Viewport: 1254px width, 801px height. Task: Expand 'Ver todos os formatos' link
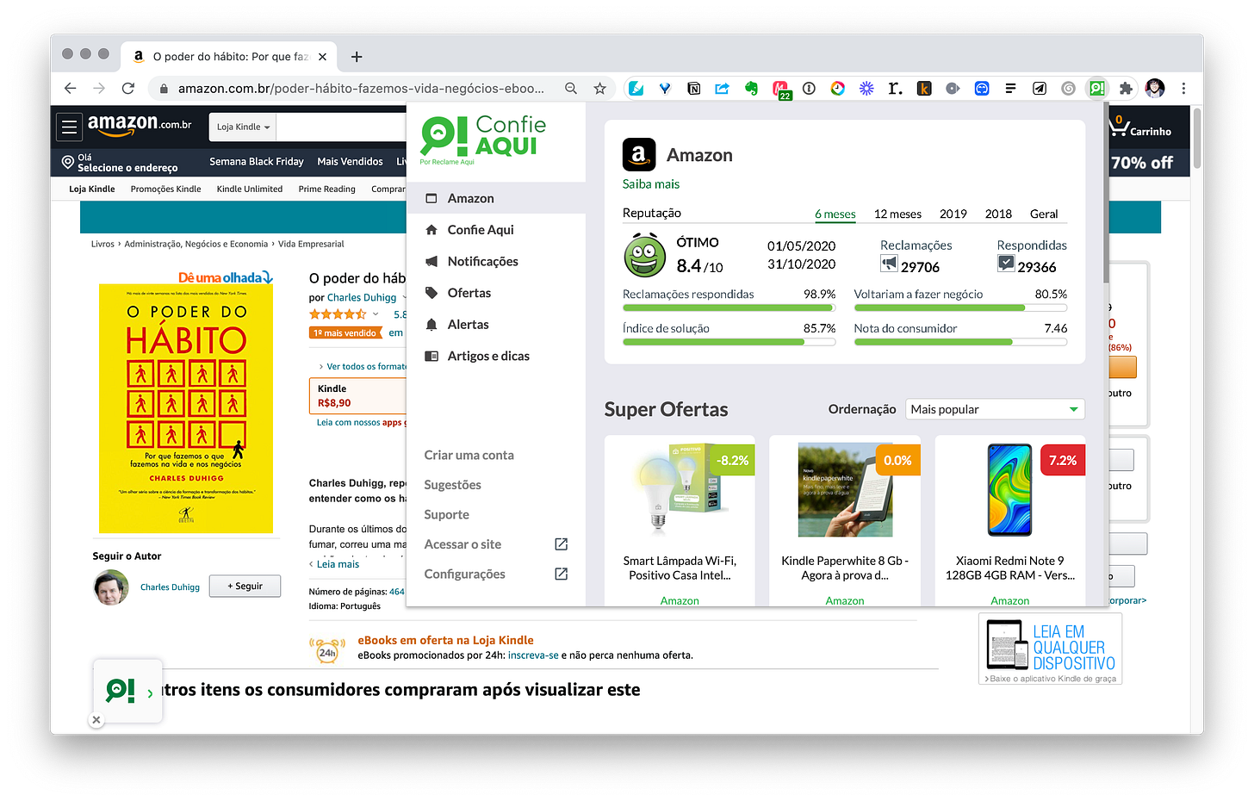pyautogui.click(x=362, y=366)
